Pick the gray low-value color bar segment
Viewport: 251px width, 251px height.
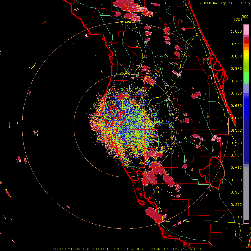(x=246, y=194)
